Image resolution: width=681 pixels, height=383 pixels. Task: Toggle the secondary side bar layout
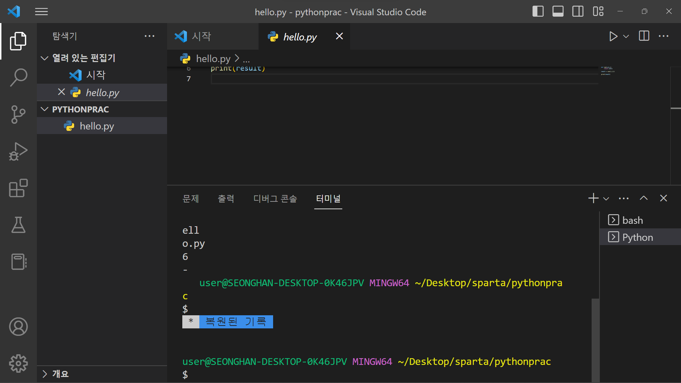click(578, 12)
